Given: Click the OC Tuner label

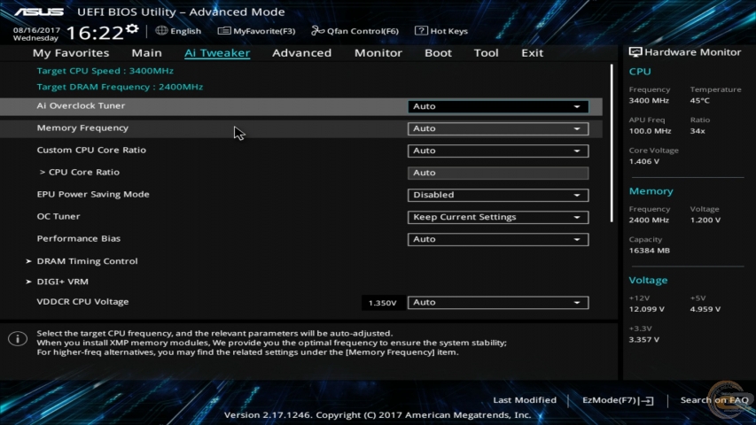Looking at the screenshot, I should click(58, 216).
